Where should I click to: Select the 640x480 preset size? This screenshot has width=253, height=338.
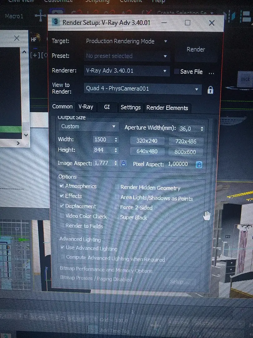147,151
